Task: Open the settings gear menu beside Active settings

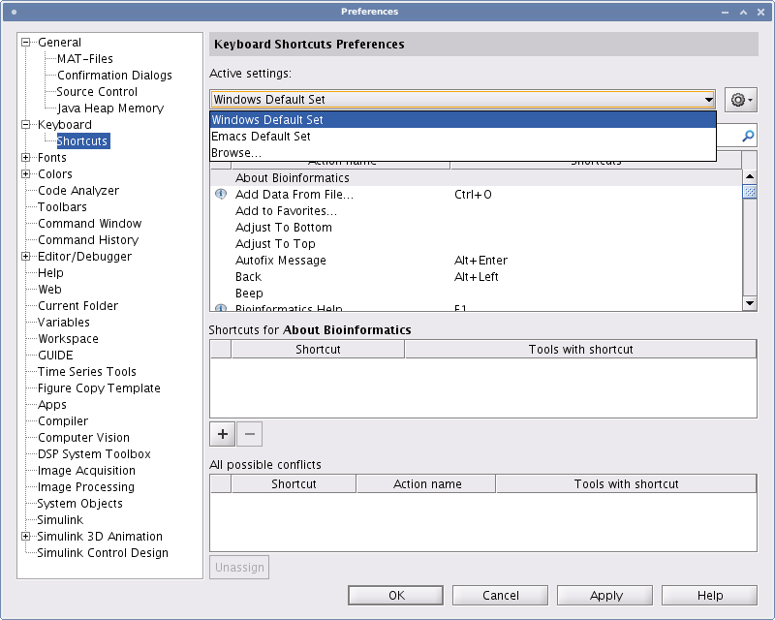Action: (x=740, y=99)
